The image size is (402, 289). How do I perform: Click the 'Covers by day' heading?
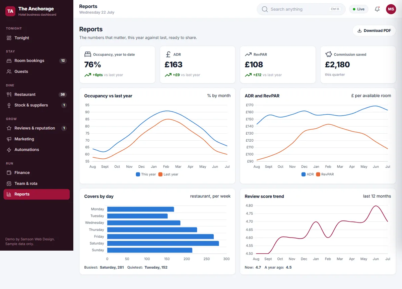99,196
